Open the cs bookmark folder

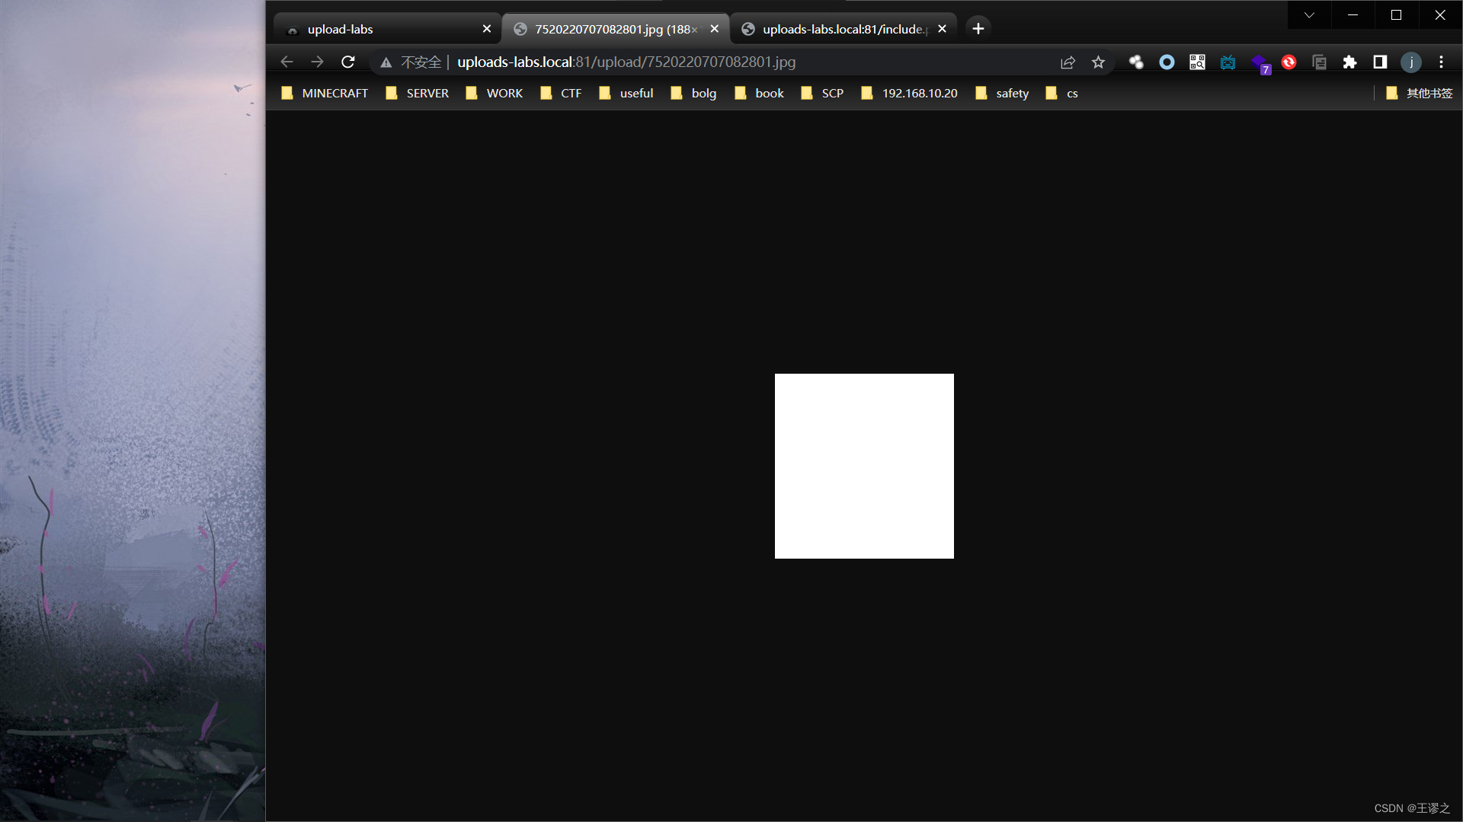click(x=1062, y=93)
